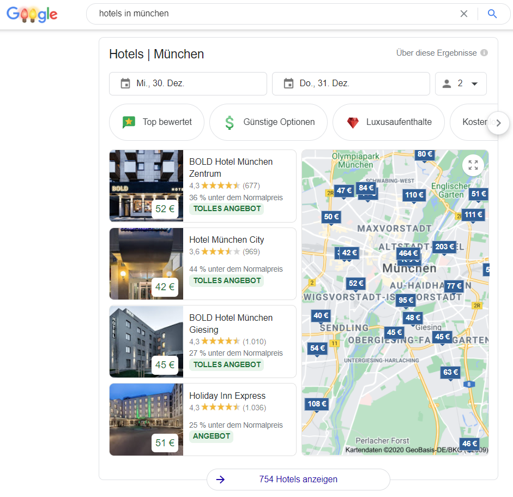Expand the map to fullscreen
The height and width of the screenshot is (497, 513).
coord(473,165)
